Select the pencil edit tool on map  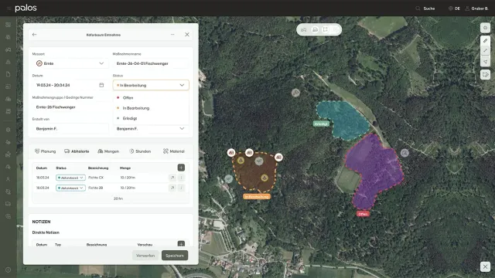pyautogui.click(x=485, y=41)
